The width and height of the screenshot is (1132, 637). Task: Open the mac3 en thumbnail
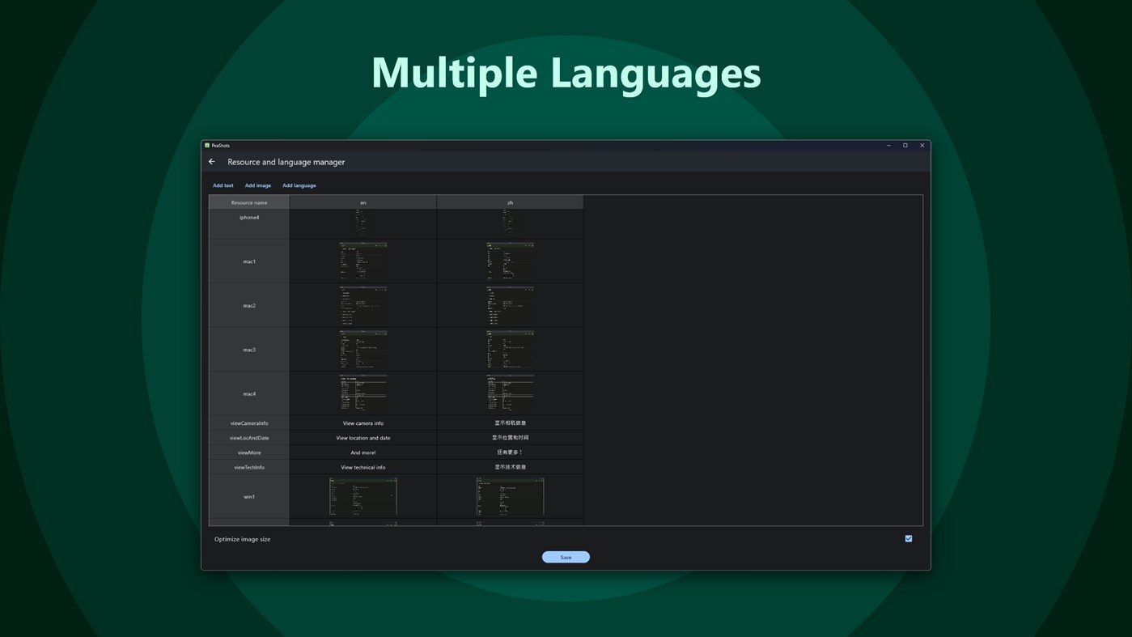363,350
